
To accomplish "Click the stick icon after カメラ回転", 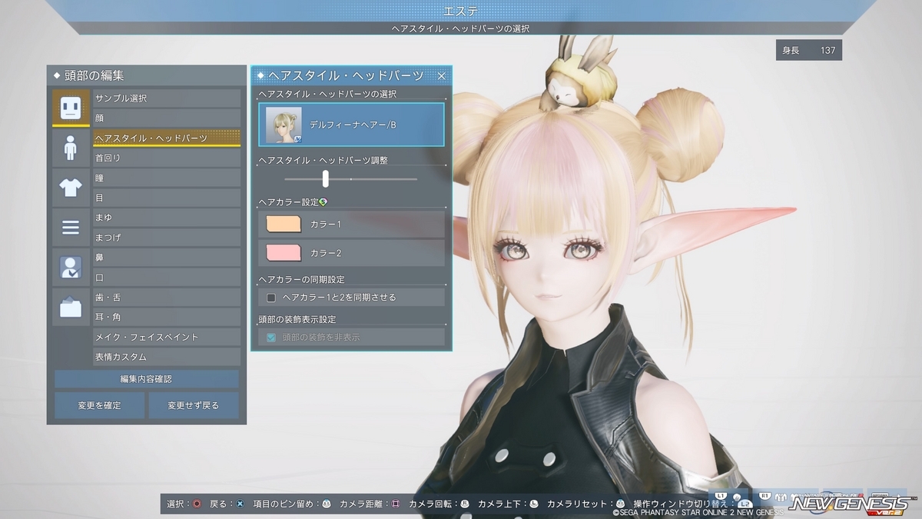I will click(464, 504).
